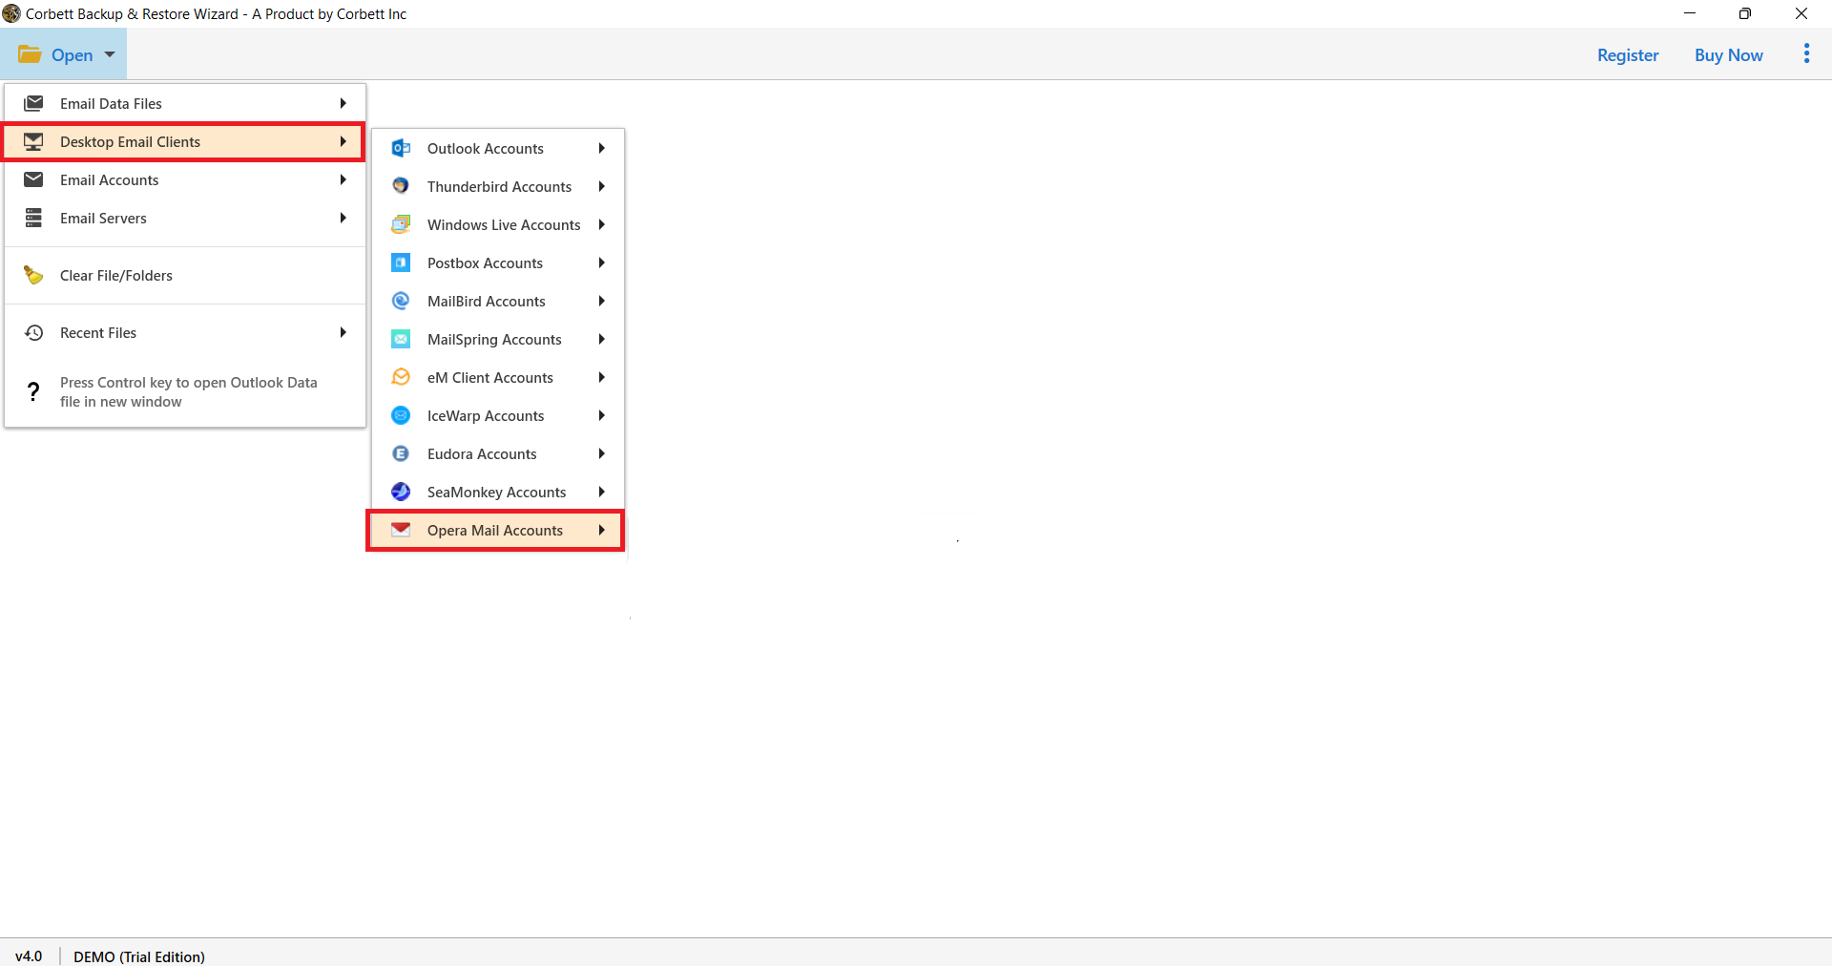Choose Outlook Accounts menu entry

point(498,148)
